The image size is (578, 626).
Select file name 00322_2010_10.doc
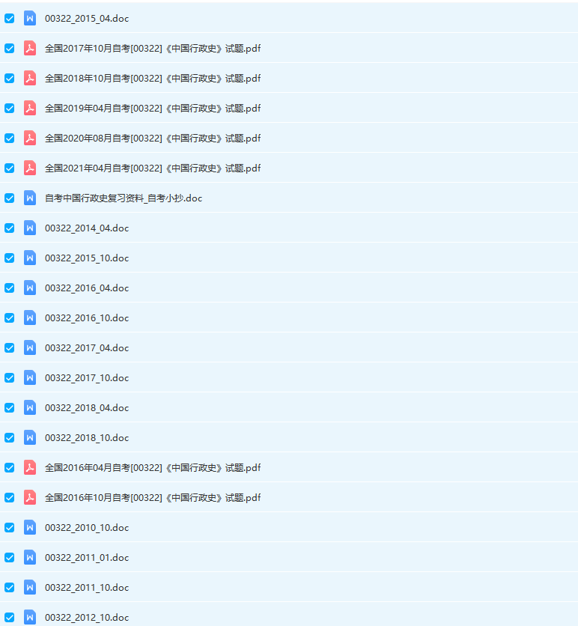tap(87, 527)
